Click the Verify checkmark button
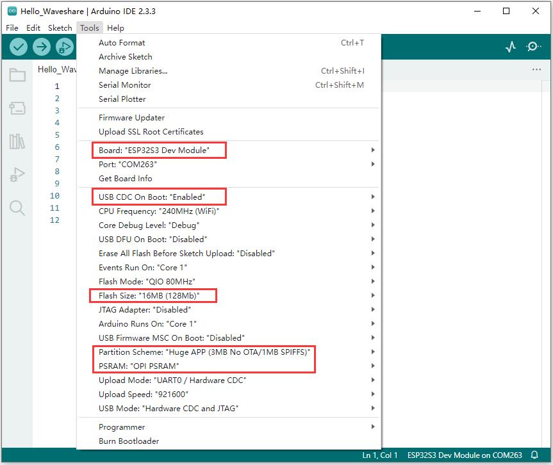The image size is (553, 465). (x=19, y=47)
